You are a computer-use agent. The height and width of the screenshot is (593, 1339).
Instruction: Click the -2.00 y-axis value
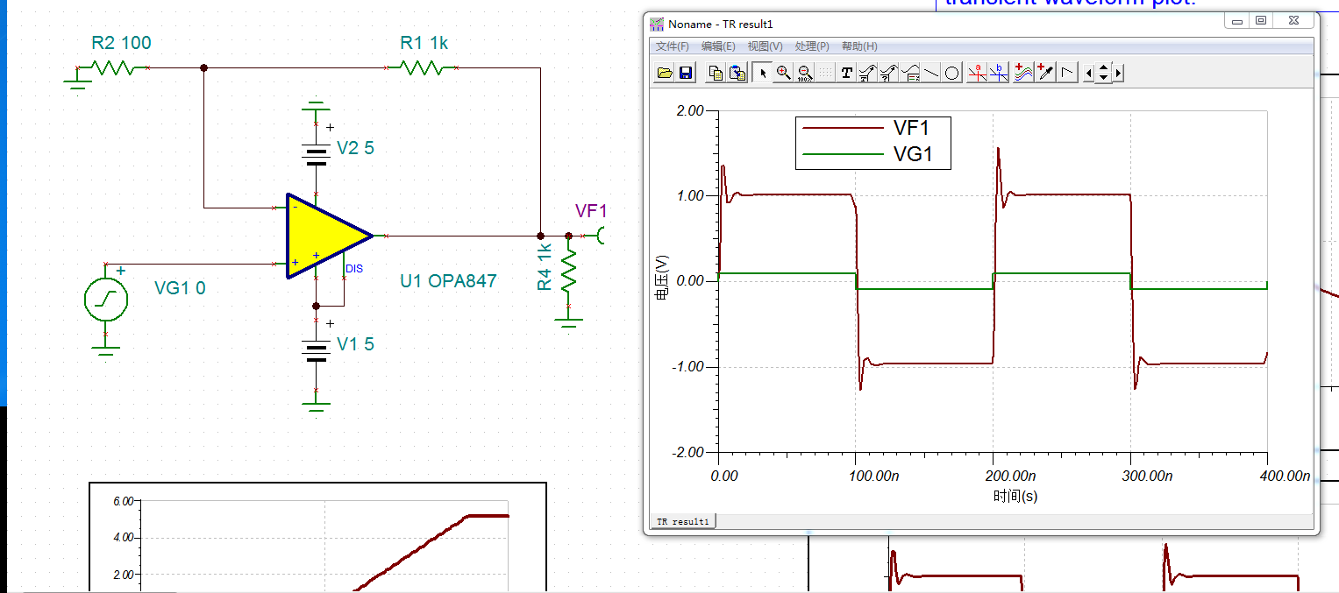click(x=687, y=452)
